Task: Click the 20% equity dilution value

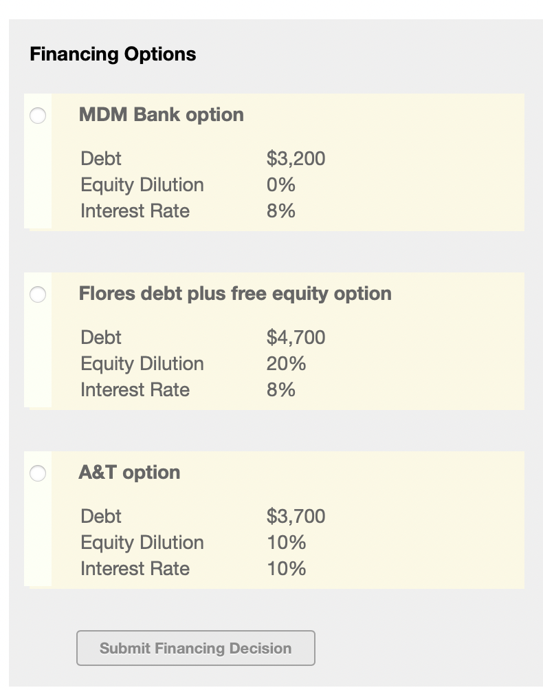Action: tap(286, 364)
